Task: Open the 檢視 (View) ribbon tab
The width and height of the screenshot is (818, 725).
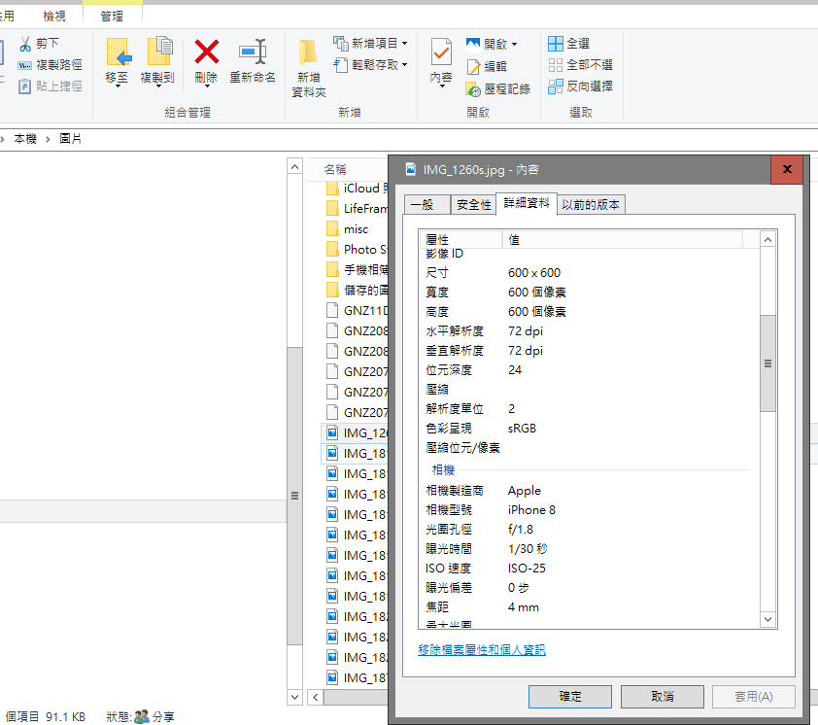Action: pos(55,16)
